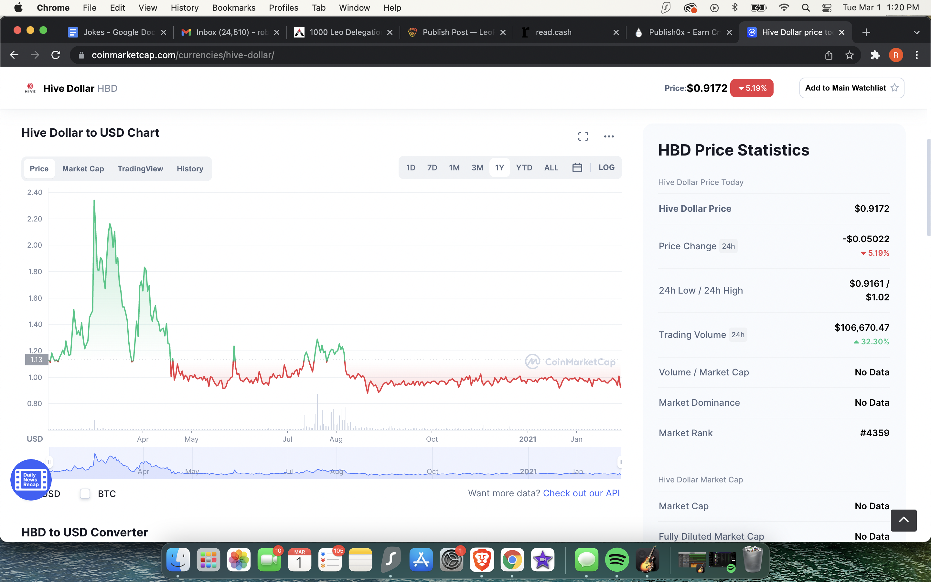Image resolution: width=931 pixels, height=582 pixels.
Task: Open chart more options ellipsis
Action: [609, 136]
